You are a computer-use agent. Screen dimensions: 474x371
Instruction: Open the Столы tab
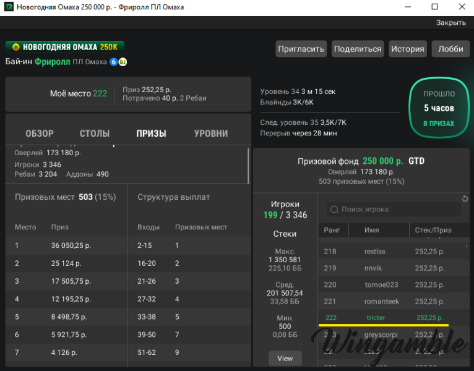(95, 134)
